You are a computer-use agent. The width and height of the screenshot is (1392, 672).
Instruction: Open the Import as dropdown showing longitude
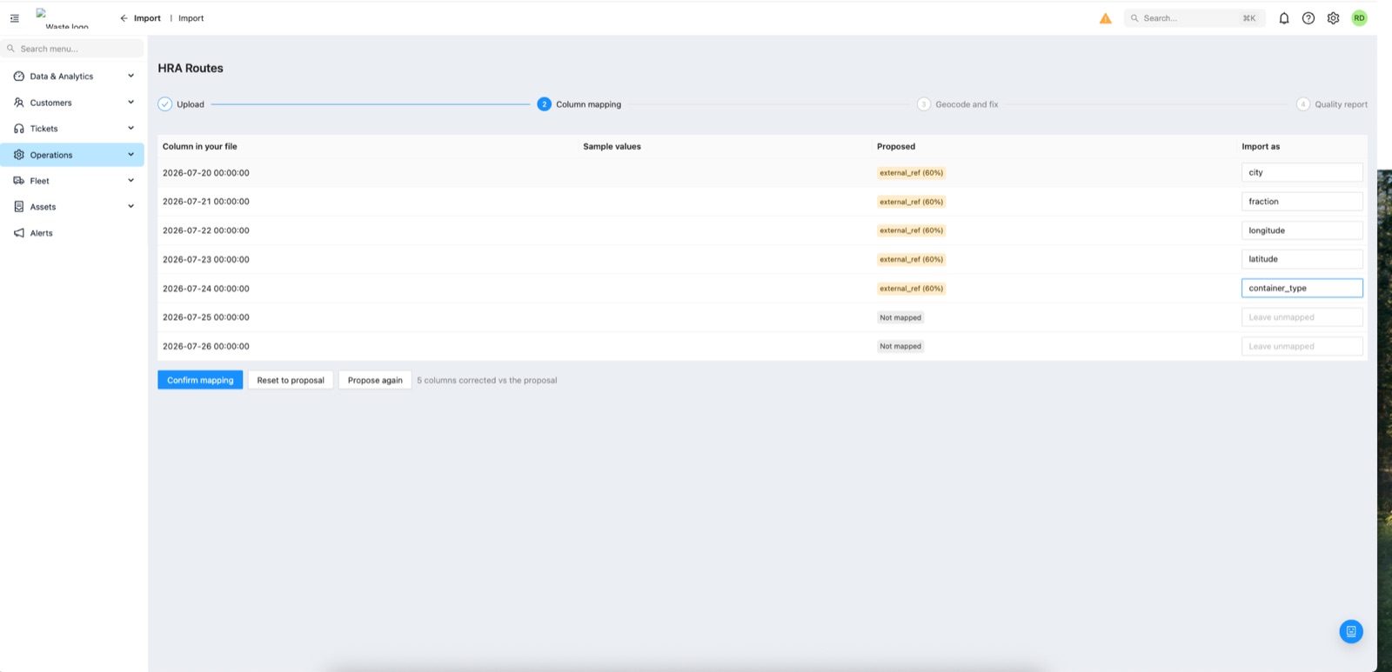click(x=1302, y=230)
